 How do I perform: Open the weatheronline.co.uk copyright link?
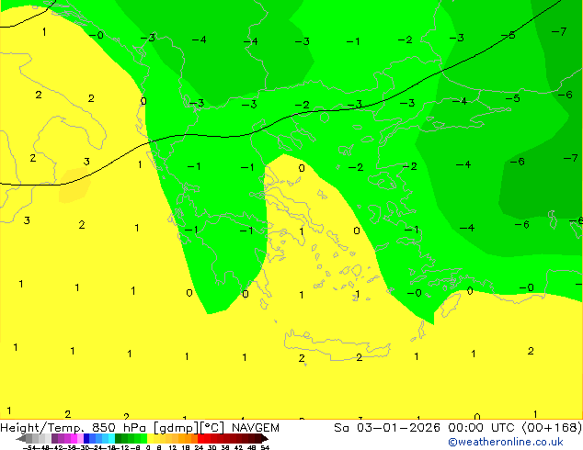(x=505, y=442)
